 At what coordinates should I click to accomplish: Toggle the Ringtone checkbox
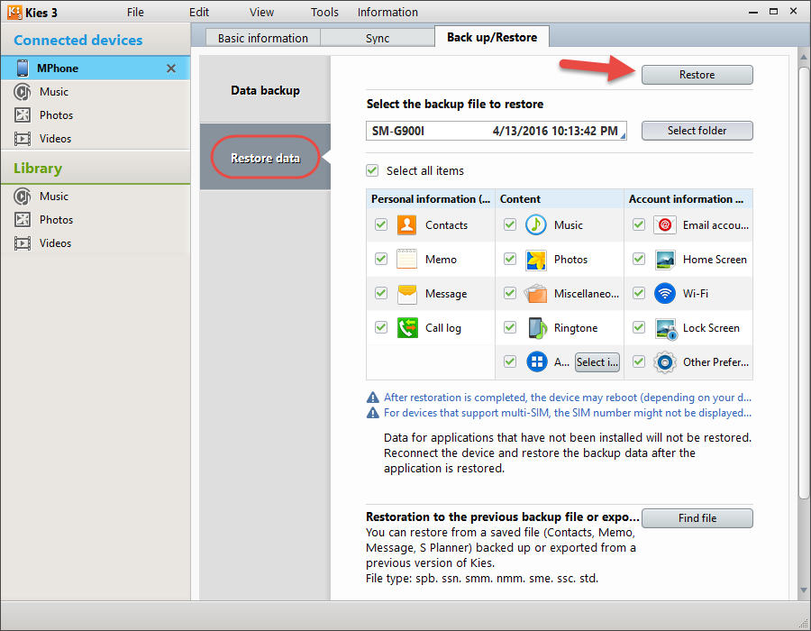(x=510, y=327)
